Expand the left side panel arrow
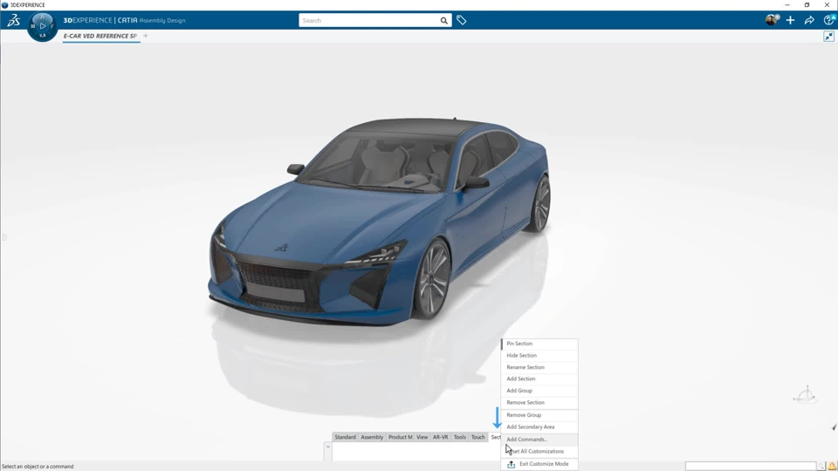This screenshot has height=471, width=838. coord(4,237)
